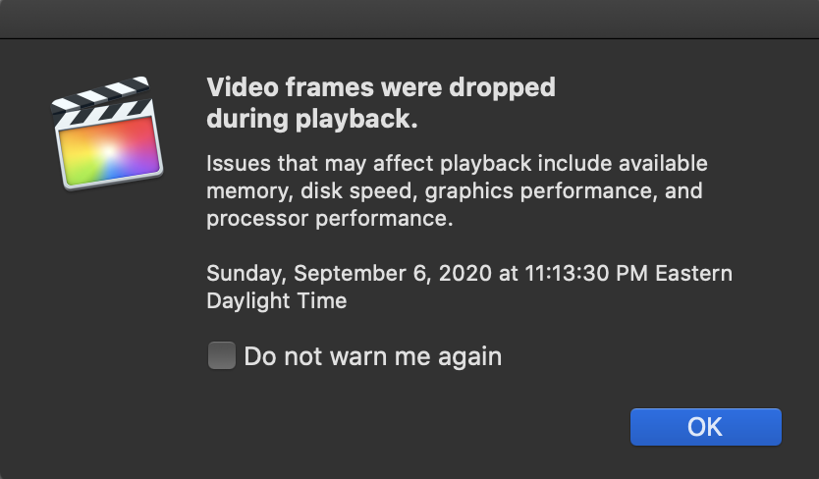819x479 pixels.
Task: Click the 'Sunday, September 6, 2020' timestamp
Action: (x=350, y=273)
